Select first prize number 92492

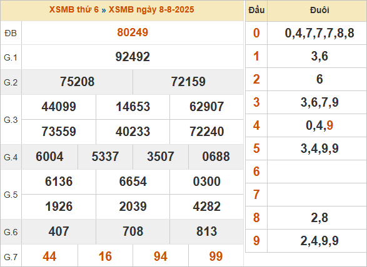133,57
